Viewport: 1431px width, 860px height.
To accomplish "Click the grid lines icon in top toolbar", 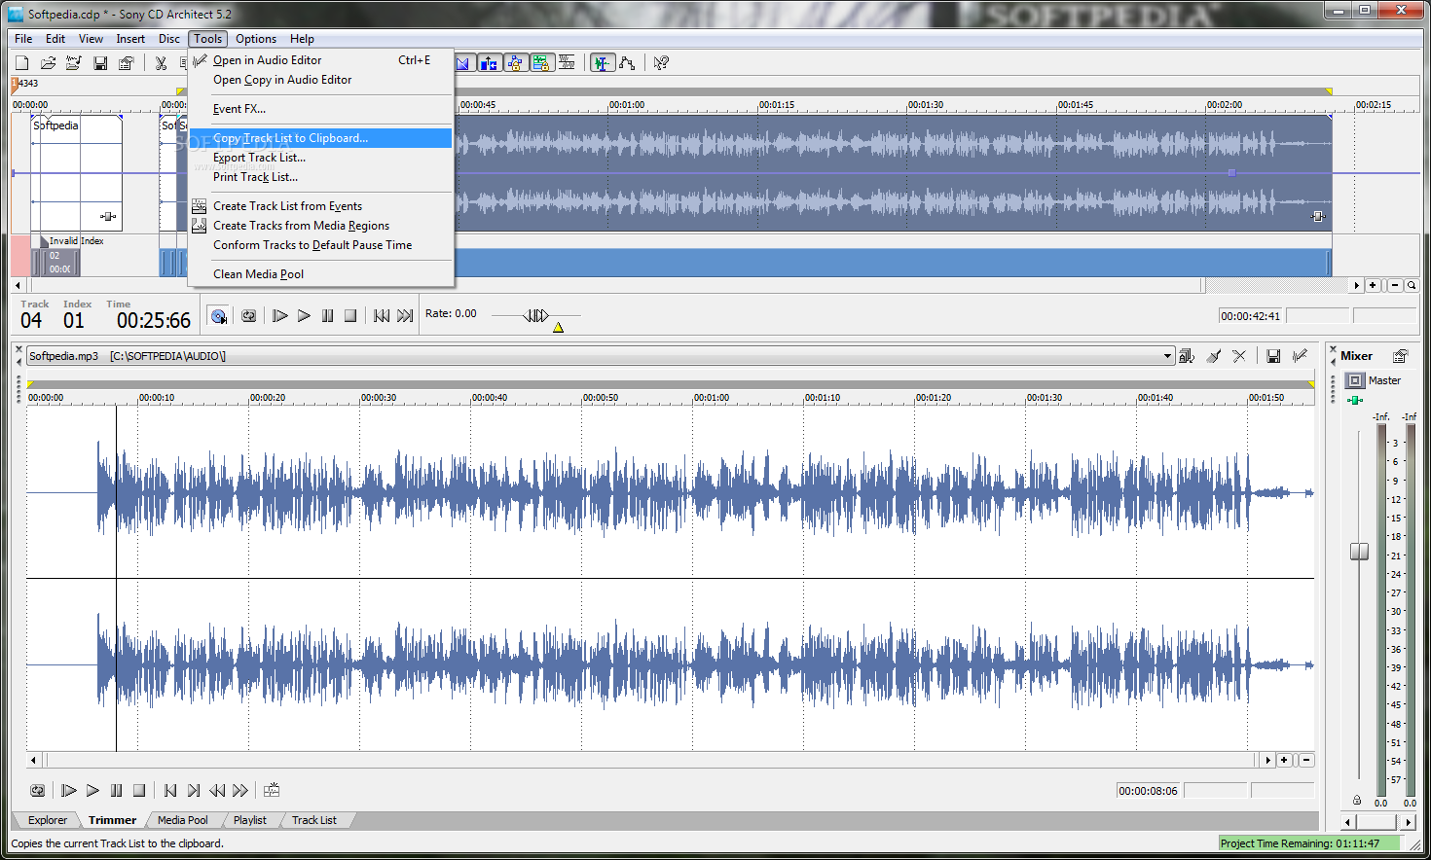I will tap(567, 63).
